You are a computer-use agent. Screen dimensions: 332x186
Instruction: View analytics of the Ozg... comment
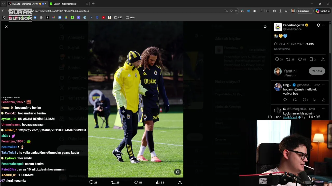click(x=314, y=100)
